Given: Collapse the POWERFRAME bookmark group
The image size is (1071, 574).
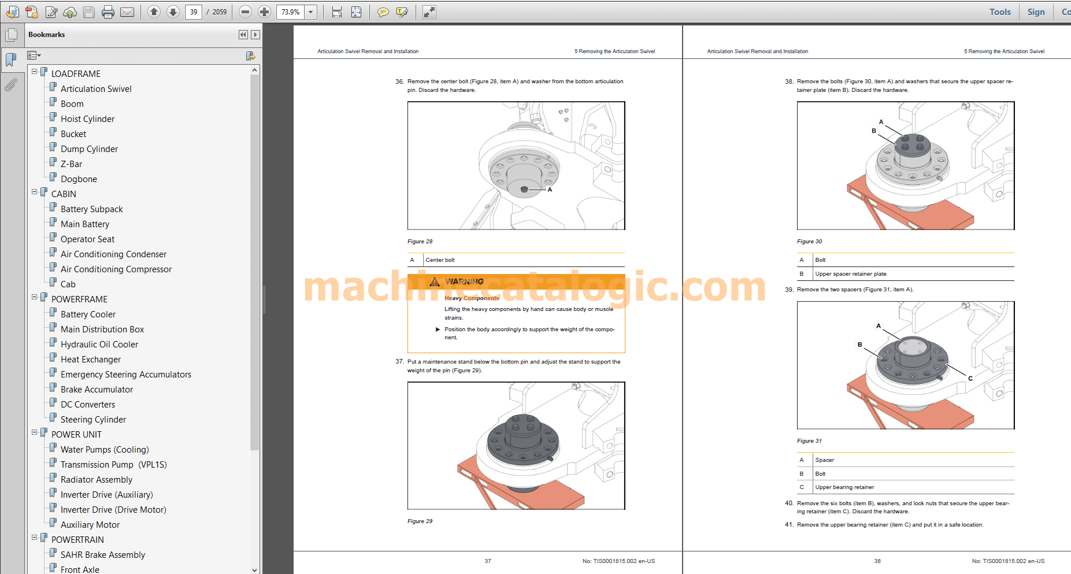Looking at the screenshot, I should 35,297.
